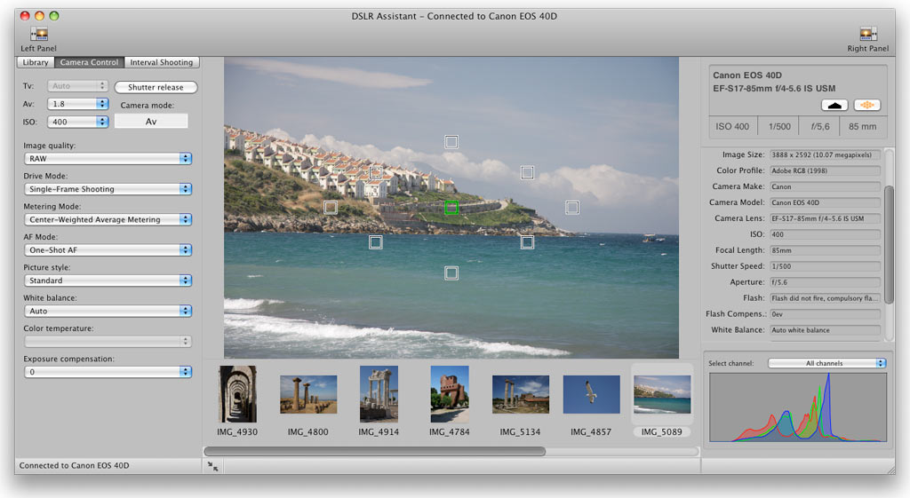Click the thumbnail strip horizontal scrollbar
This screenshot has width=910, height=498.
[x=374, y=451]
